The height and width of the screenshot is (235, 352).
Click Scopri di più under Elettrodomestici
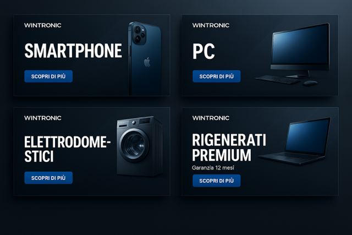pyautogui.click(x=48, y=178)
